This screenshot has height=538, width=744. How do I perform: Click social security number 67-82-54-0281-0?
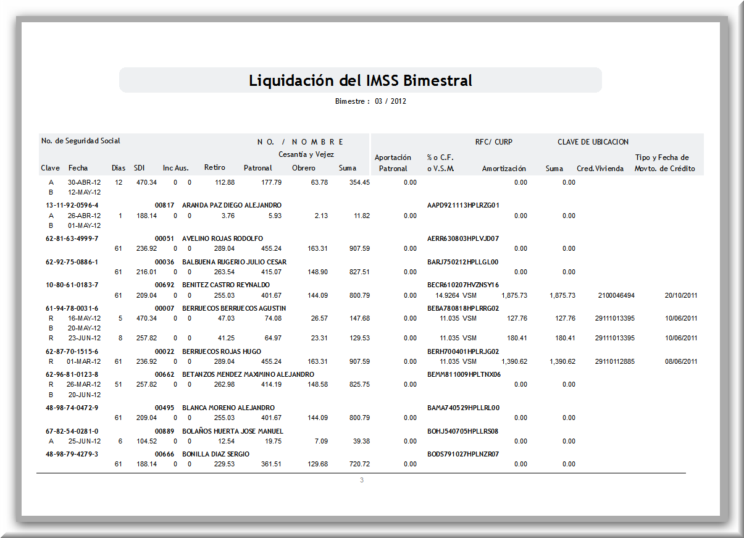[x=72, y=431]
